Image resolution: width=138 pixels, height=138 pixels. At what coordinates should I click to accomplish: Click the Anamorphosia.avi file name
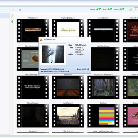point(68,18)
